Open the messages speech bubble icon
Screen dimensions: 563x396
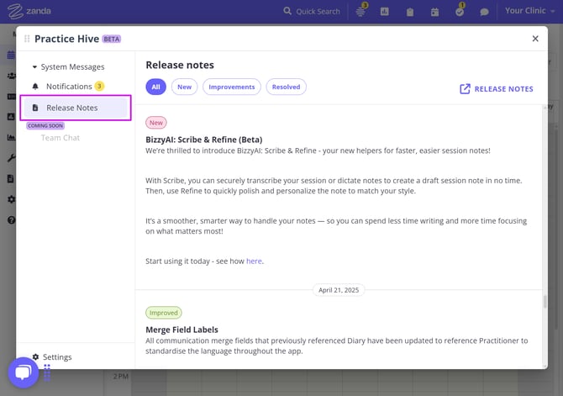(484, 12)
